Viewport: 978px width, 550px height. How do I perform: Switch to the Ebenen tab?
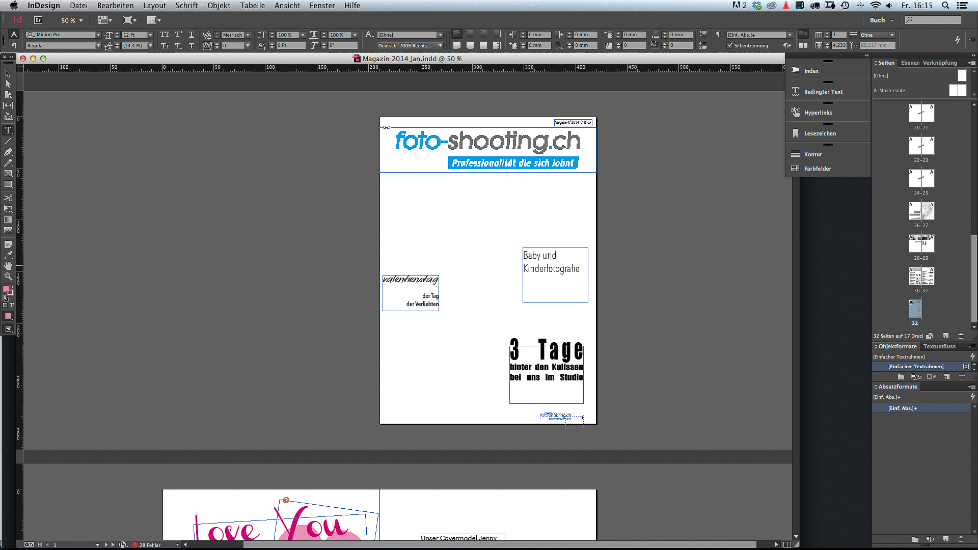click(x=910, y=63)
